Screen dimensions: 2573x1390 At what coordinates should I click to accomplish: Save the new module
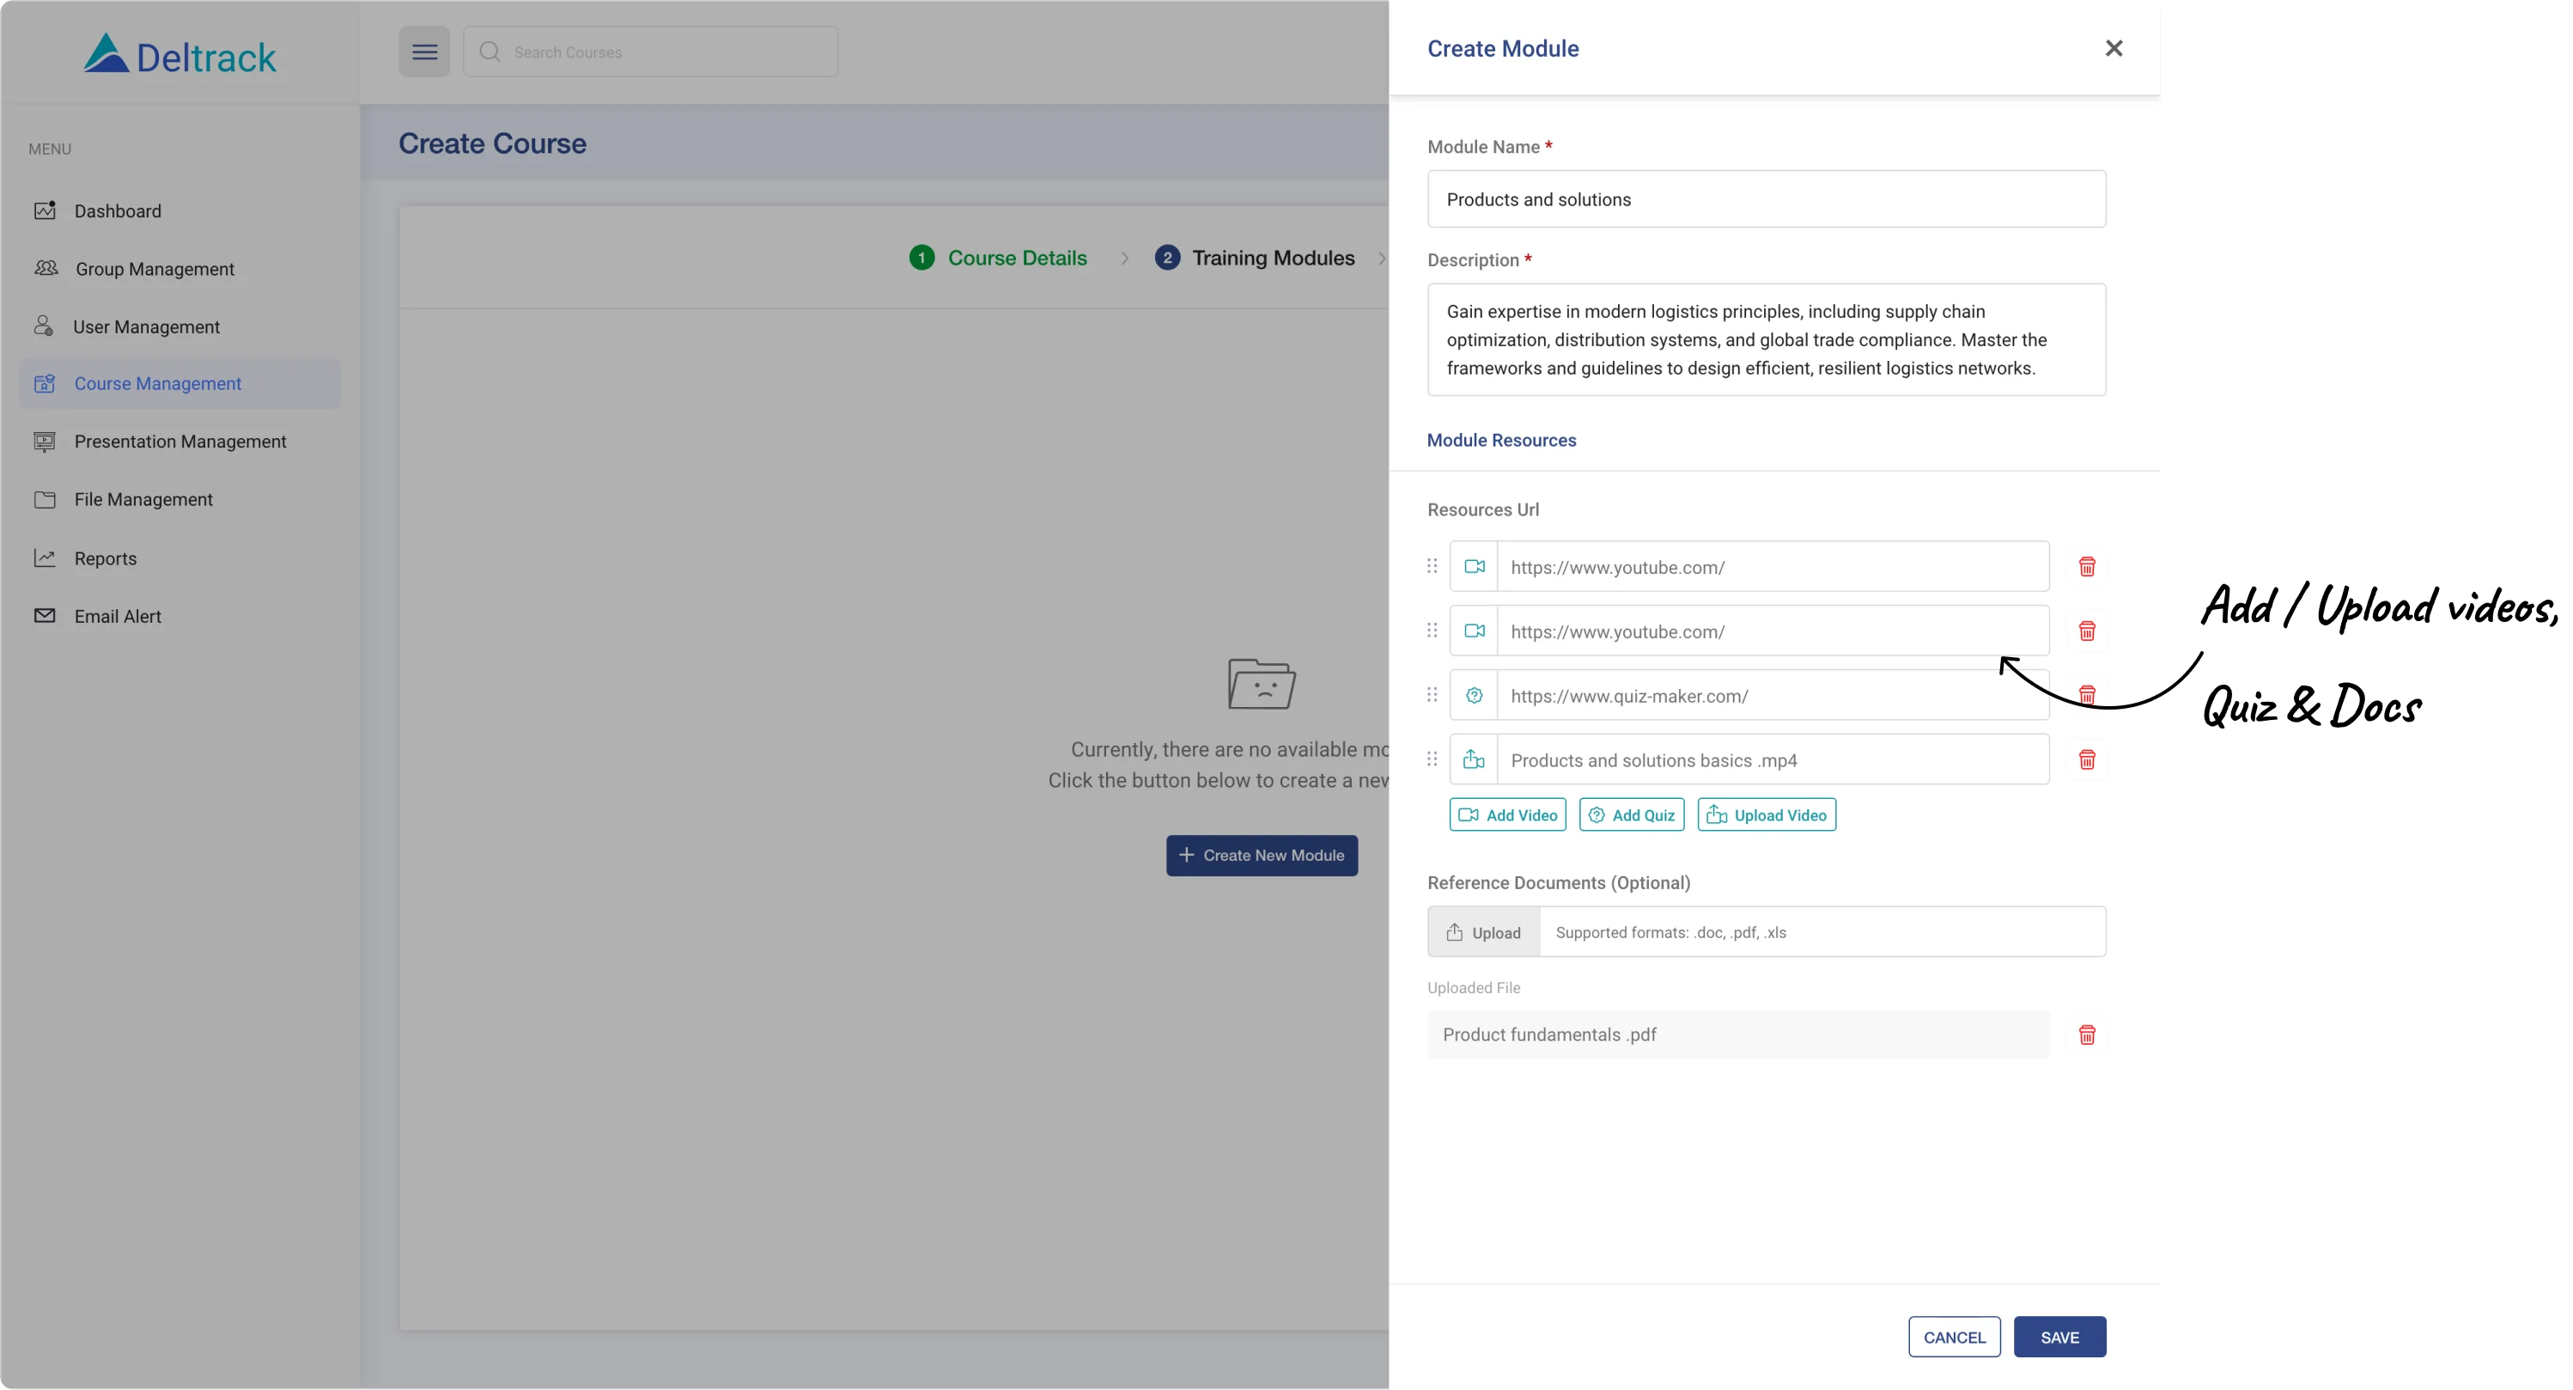pos(2059,1337)
